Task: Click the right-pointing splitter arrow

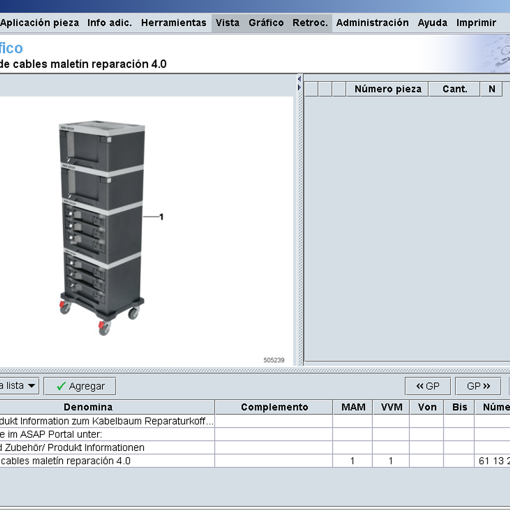Action: tap(299, 87)
